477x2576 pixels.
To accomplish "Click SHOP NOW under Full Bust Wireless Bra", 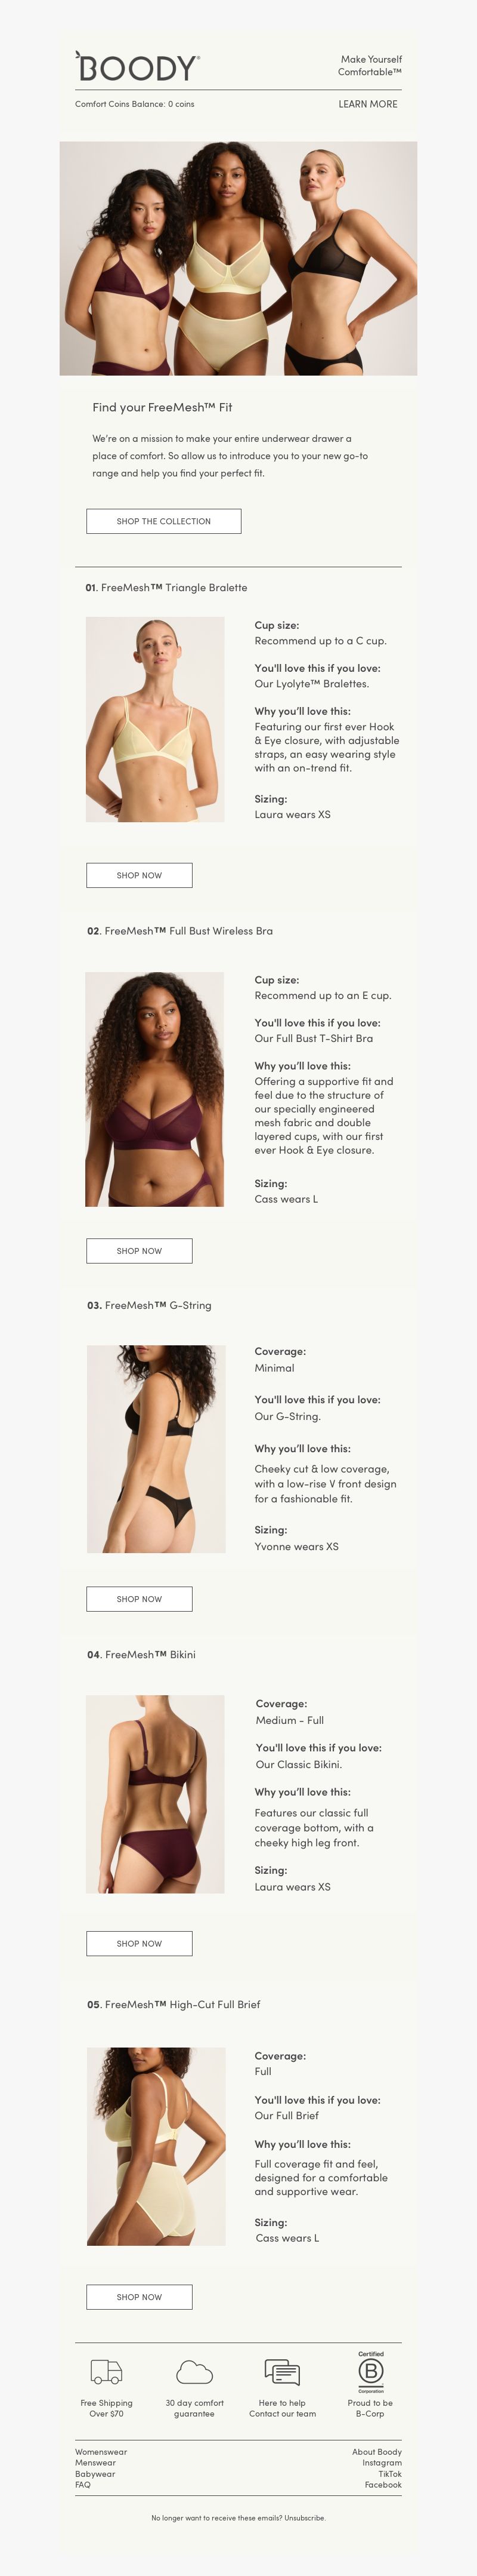I will point(140,1251).
